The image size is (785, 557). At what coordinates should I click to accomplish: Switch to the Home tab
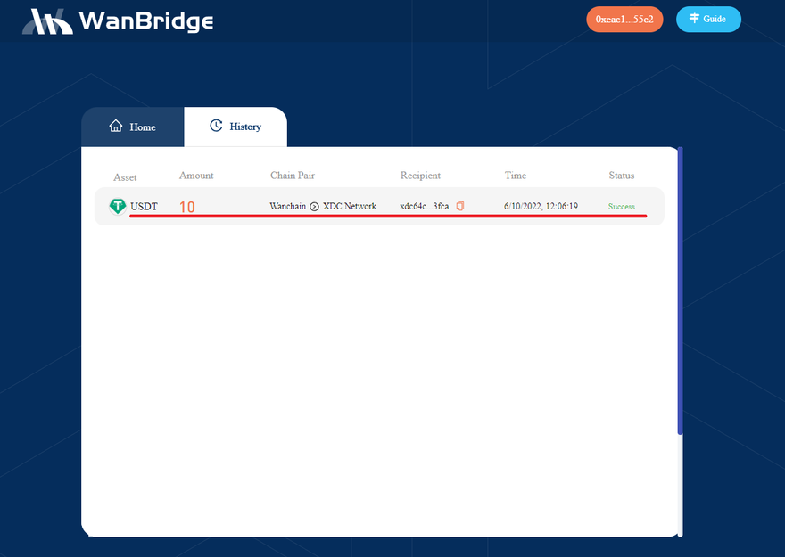(133, 127)
